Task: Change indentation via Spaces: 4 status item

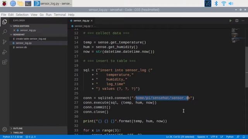Action: click(x=202, y=137)
